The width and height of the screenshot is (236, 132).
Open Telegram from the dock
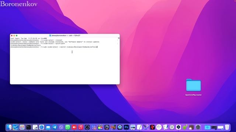click(x=55, y=127)
